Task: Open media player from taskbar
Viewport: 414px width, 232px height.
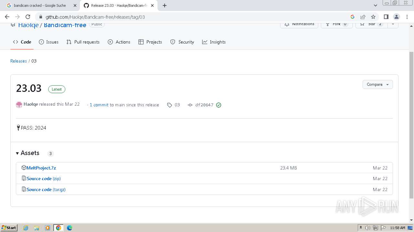Action: coord(48,228)
